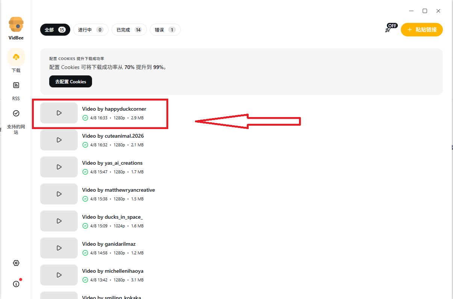453x299 pixels.
Task: Click the VidBee logo icon
Action: [x=16, y=25]
